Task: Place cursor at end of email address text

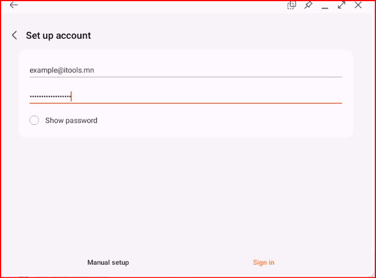Action: 94,71
